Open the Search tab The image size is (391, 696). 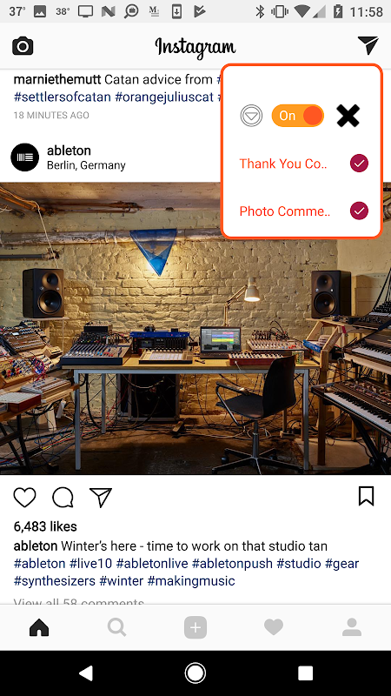click(x=117, y=627)
